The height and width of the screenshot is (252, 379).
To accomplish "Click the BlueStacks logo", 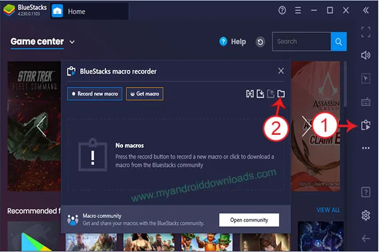I will point(9,10).
